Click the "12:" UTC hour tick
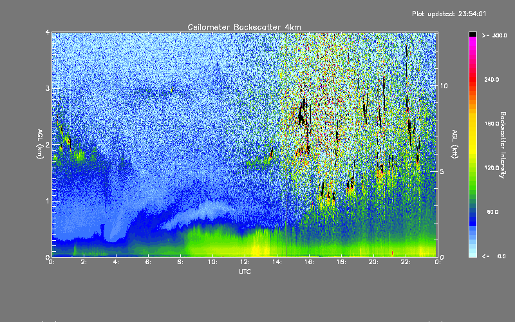515x322 pixels. tap(245, 262)
